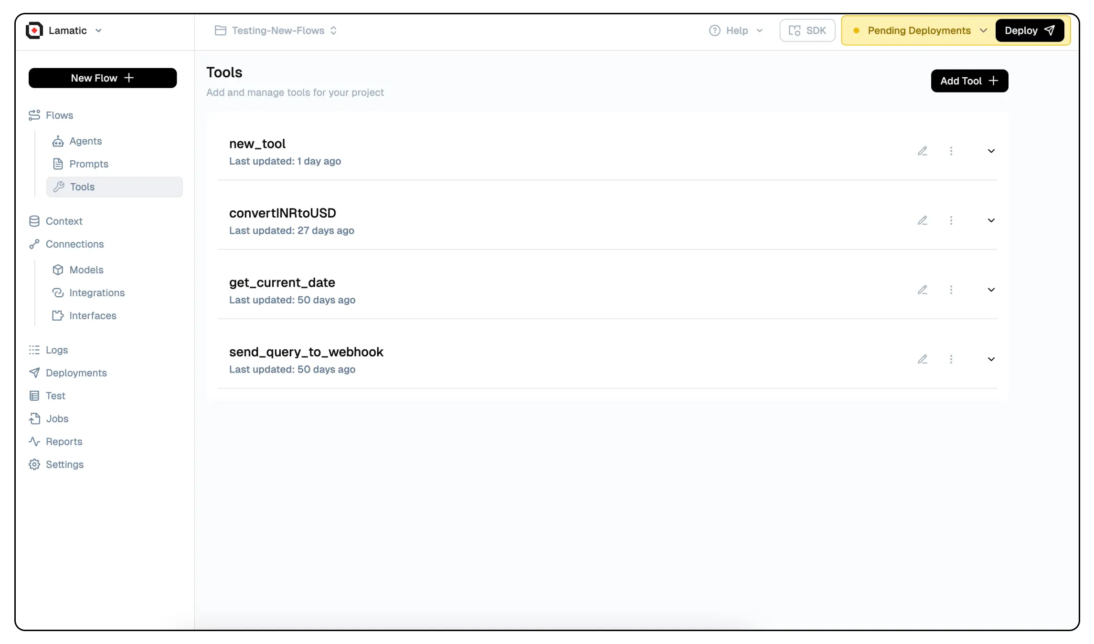This screenshot has width=1094, height=644.
Task: Open the Settings page
Action: (64, 465)
